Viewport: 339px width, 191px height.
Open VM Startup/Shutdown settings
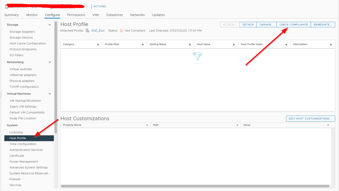click(x=25, y=101)
